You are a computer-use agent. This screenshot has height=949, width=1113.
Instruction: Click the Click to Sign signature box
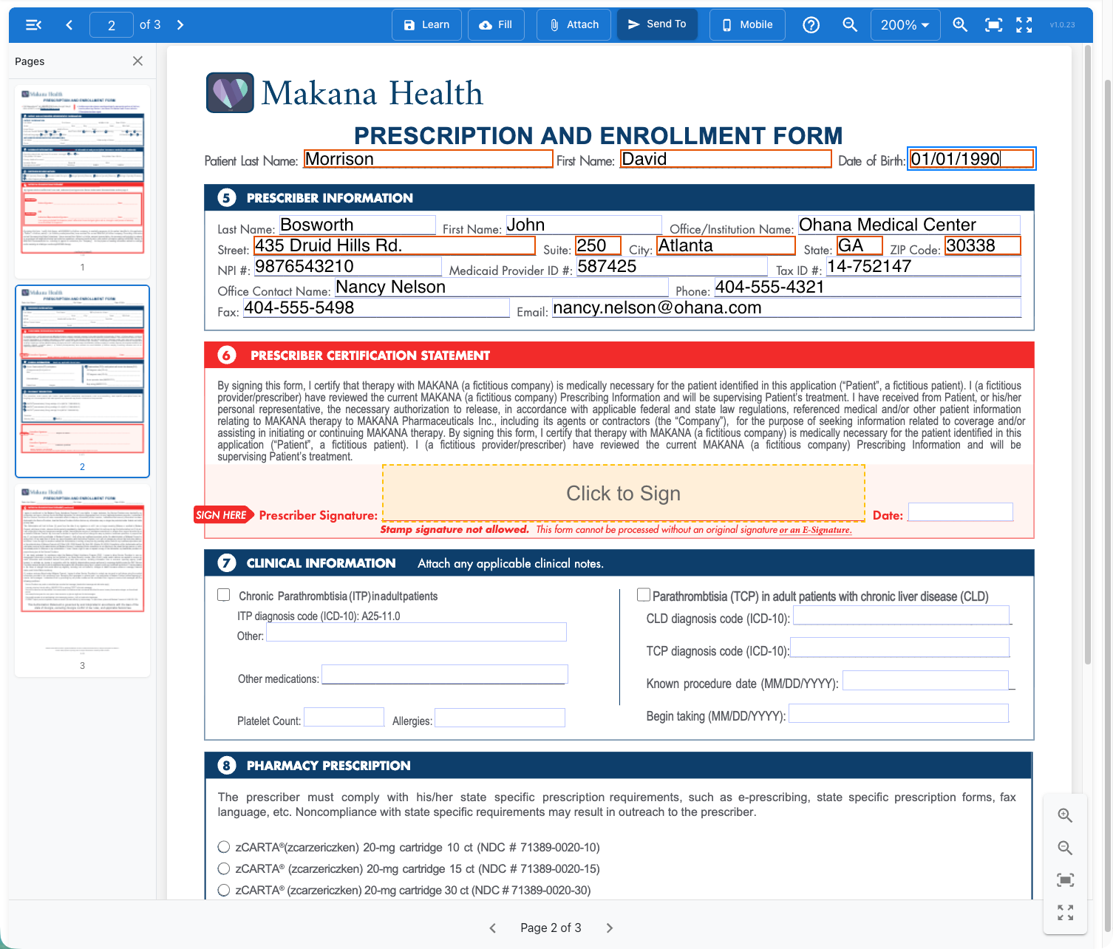[624, 493]
